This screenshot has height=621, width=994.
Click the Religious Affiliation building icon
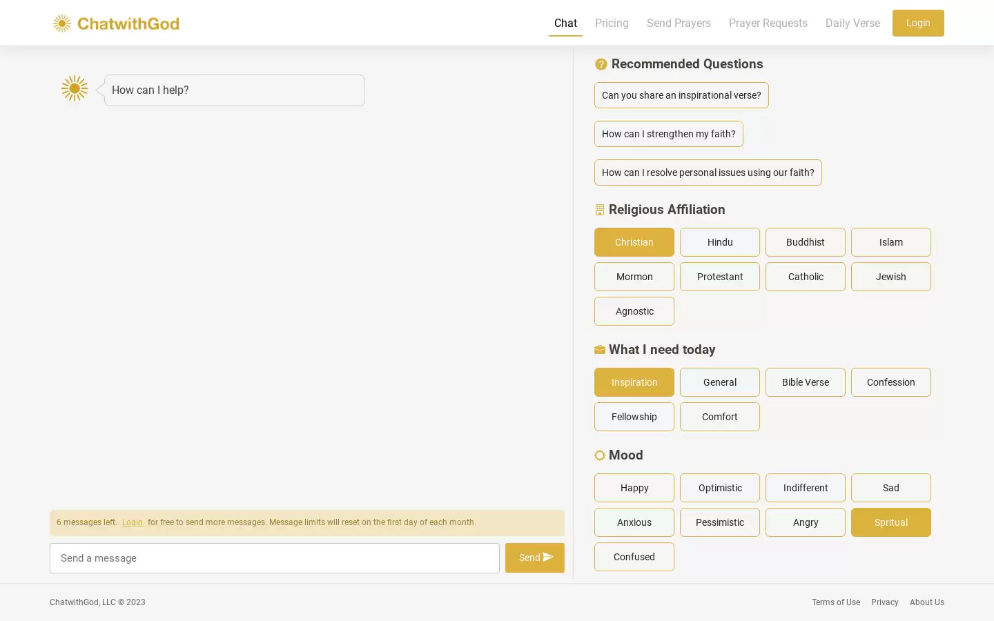pyautogui.click(x=599, y=210)
